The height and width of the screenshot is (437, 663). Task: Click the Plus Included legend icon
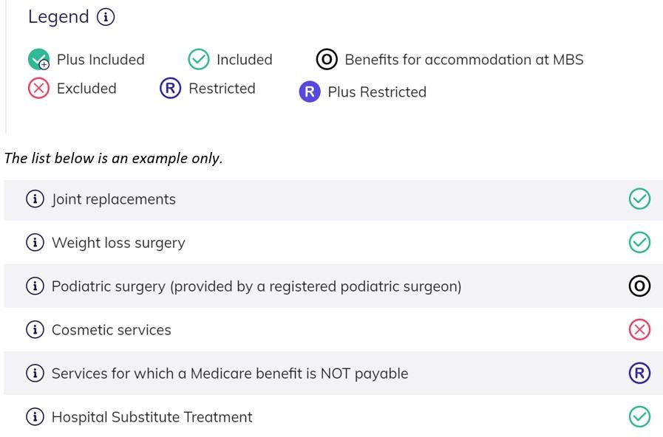pyautogui.click(x=39, y=59)
